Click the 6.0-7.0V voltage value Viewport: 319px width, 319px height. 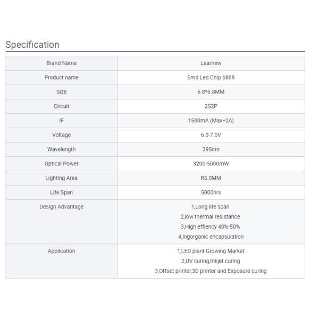pyautogui.click(x=211, y=135)
